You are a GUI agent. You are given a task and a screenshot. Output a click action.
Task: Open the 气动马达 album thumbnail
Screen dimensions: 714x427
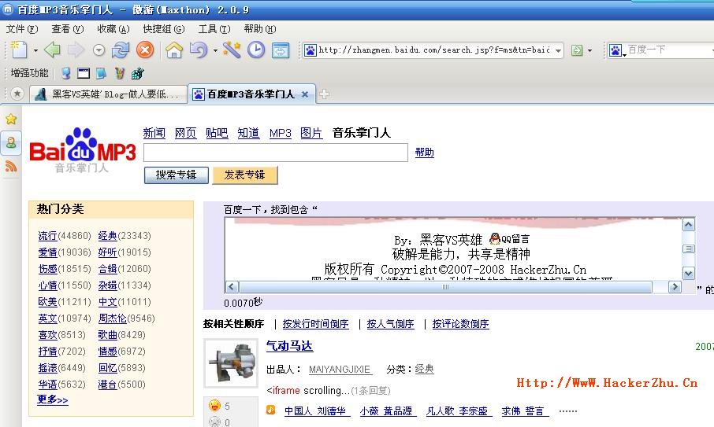232,363
